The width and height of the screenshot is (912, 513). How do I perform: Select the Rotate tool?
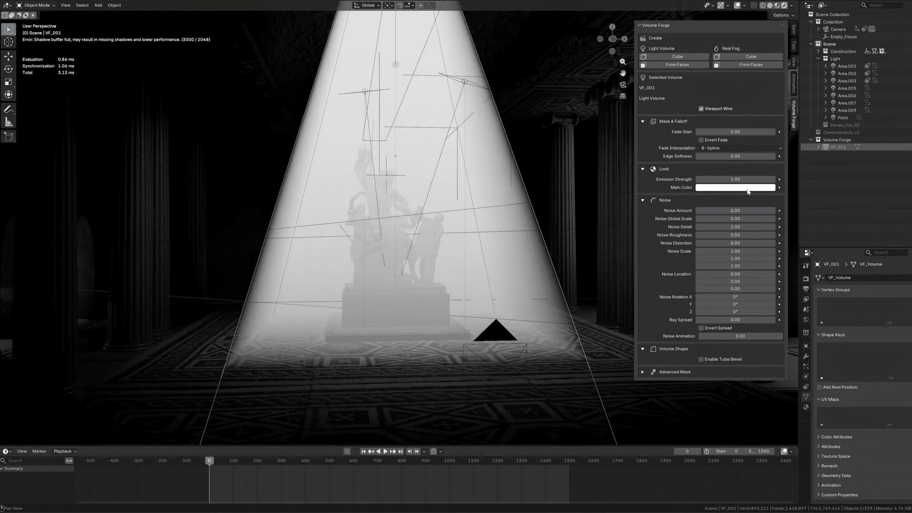click(x=8, y=68)
